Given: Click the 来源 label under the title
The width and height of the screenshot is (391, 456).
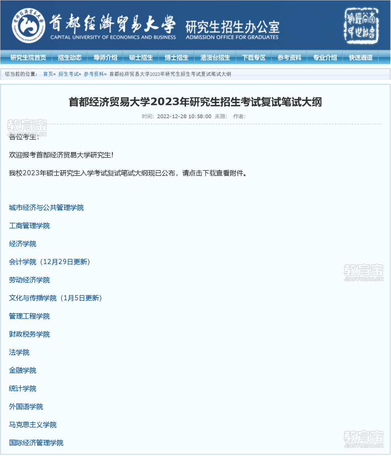Looking at the screenshot, I should (x=221, y=117).
